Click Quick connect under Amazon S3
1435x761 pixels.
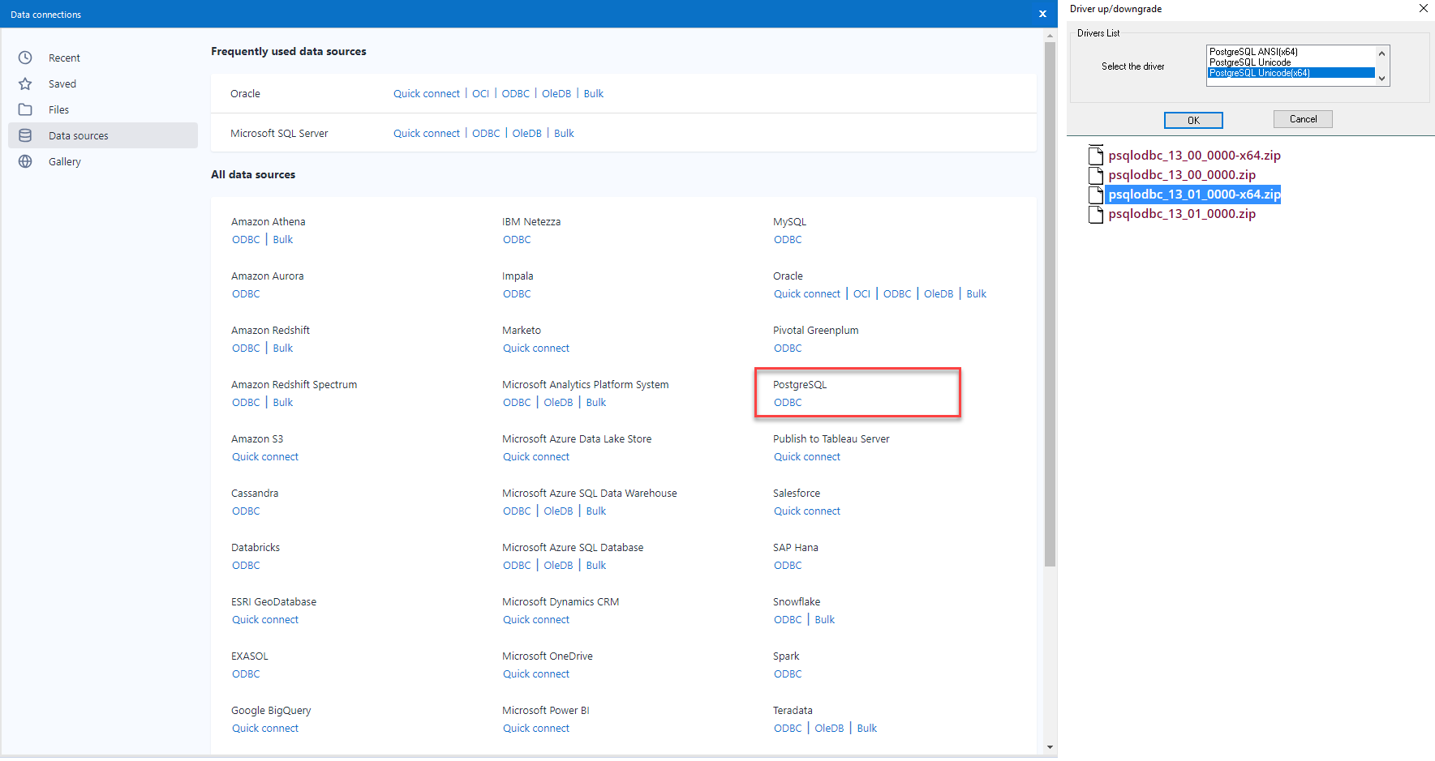pyautogui.click(x=265, y=457)
